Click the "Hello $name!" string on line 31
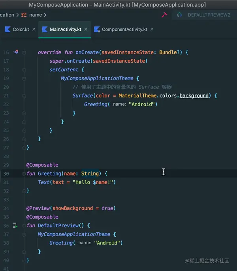The width and height of the screenshot is (237, 271). click(93, 182)
